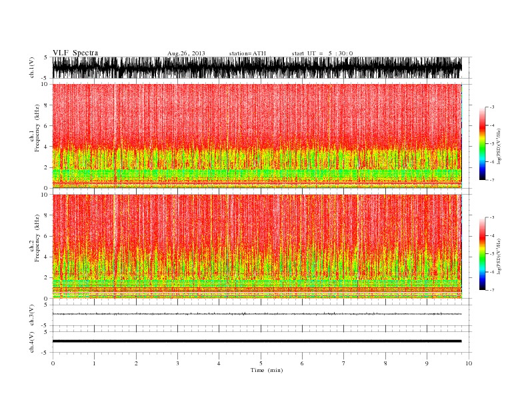Click time axis tick label "4"
Viewport: 528px width, 408px height.
point(219,363)
